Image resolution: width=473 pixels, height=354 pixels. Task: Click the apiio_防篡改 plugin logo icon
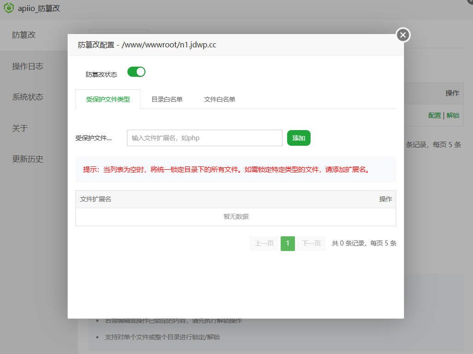point(8,8)
